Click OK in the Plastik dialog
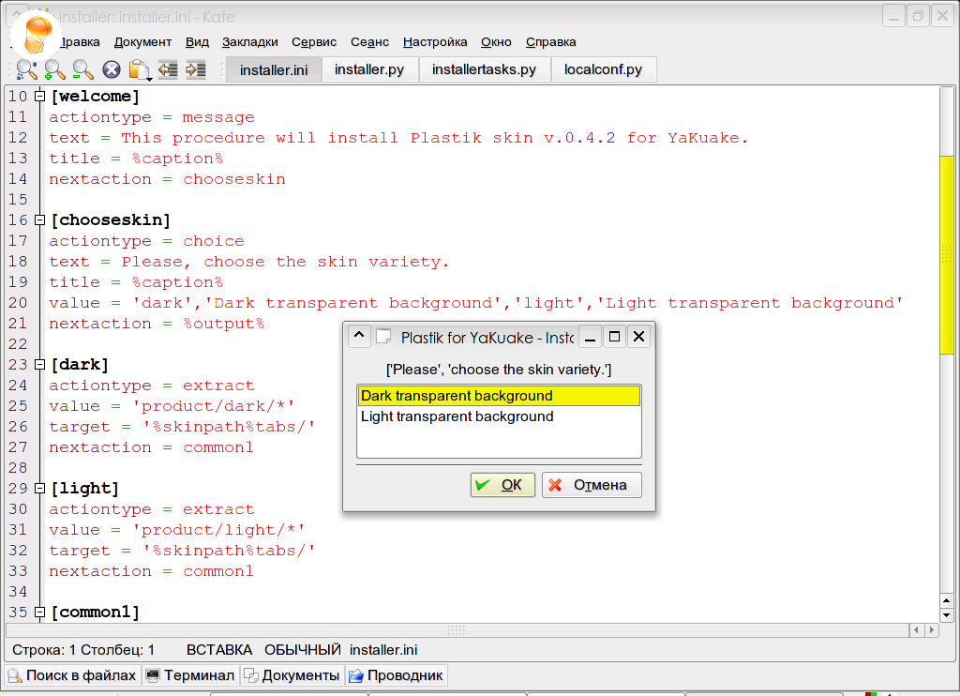The height and width of the screenshot is (696, 960). 502,485
